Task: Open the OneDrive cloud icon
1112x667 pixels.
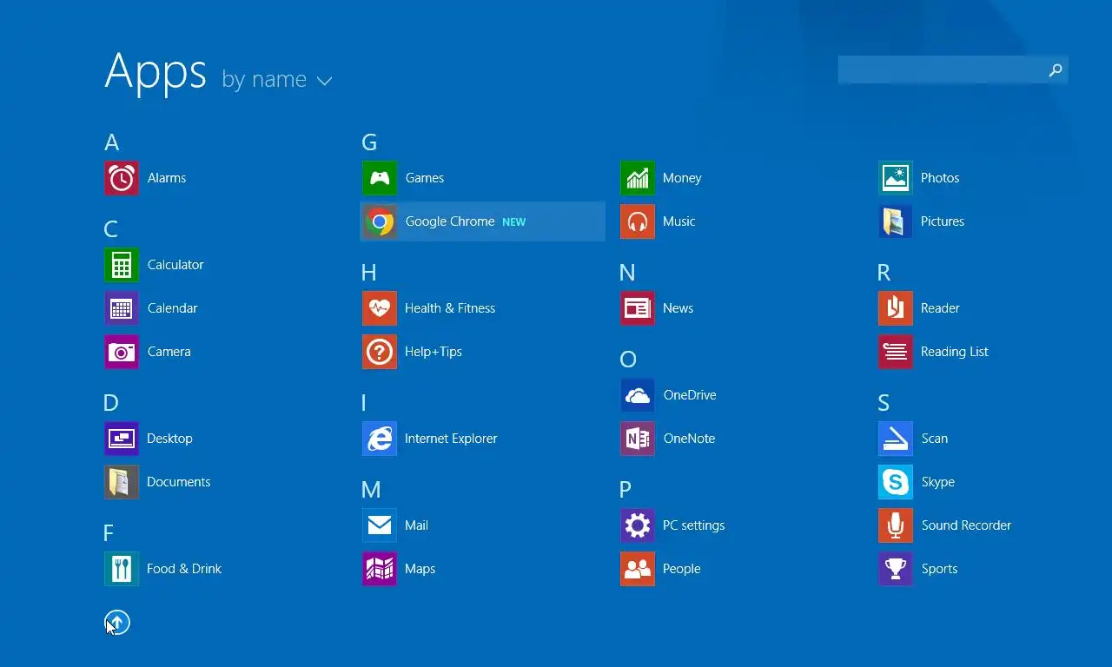Action: (638, 395)
